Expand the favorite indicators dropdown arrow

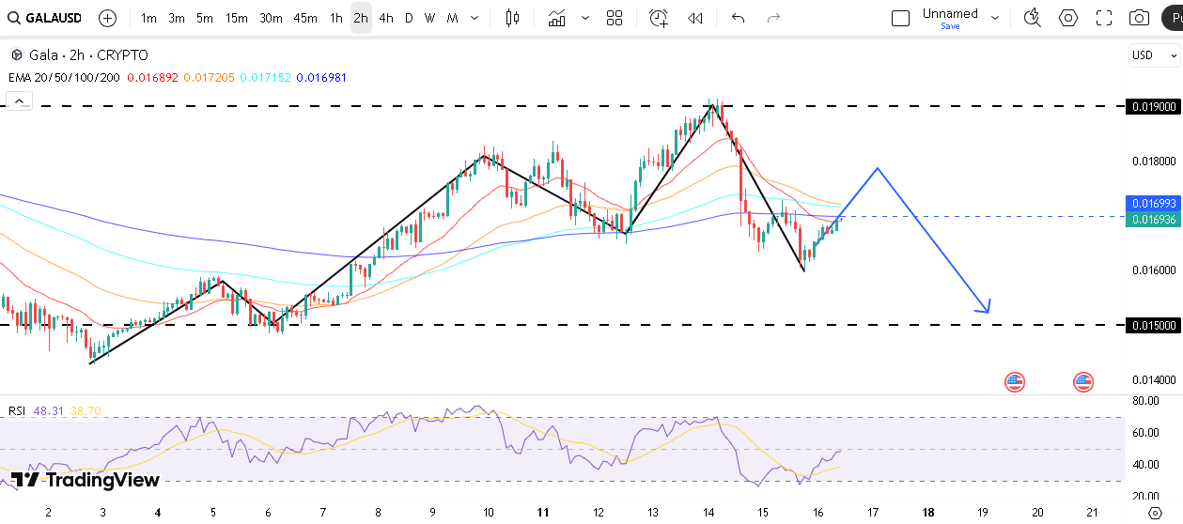586,18
